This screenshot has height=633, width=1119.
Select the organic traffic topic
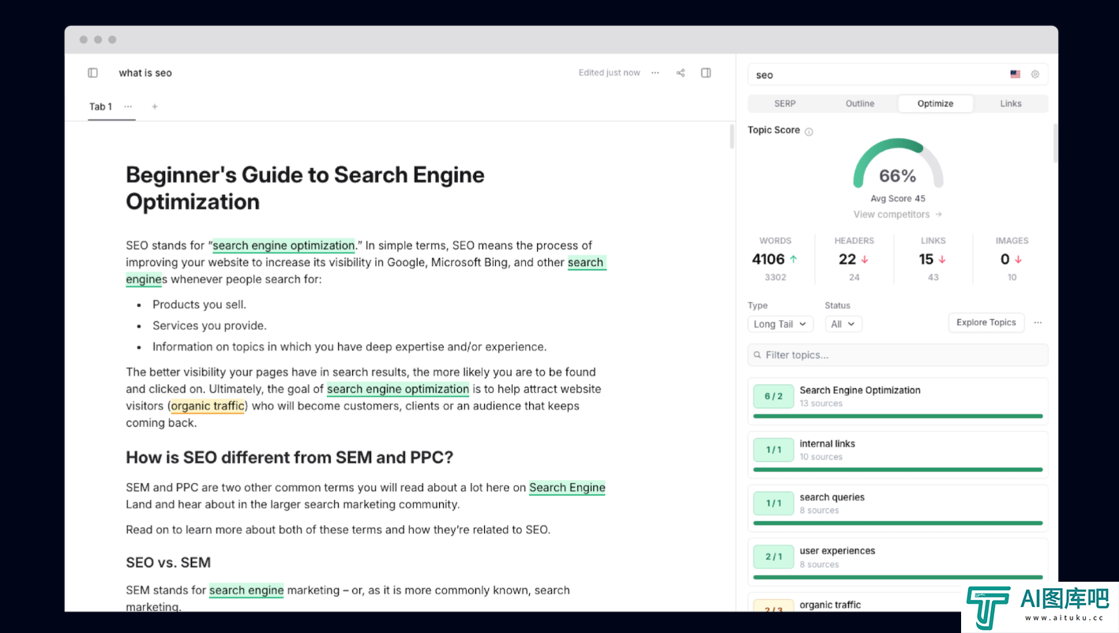pyautogui.click(x=898, y=602)
